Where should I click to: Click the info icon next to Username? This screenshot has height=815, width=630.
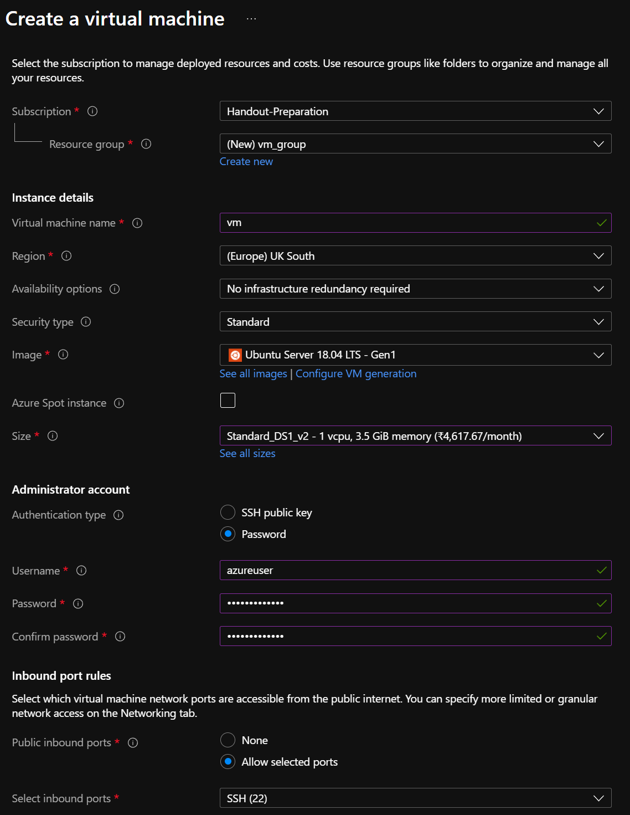tap(81, 571)
